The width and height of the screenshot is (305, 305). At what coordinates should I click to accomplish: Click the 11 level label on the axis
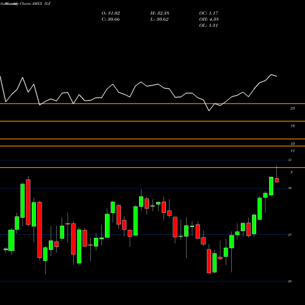pos(292,151)
